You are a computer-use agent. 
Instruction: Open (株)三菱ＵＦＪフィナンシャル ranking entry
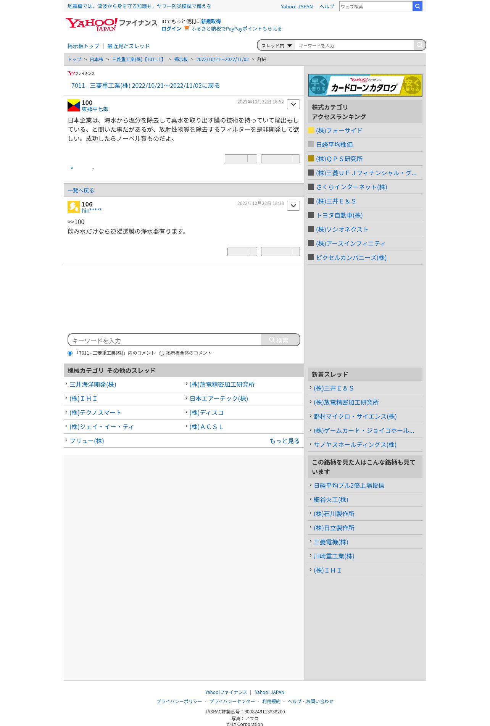pos(366,173)
